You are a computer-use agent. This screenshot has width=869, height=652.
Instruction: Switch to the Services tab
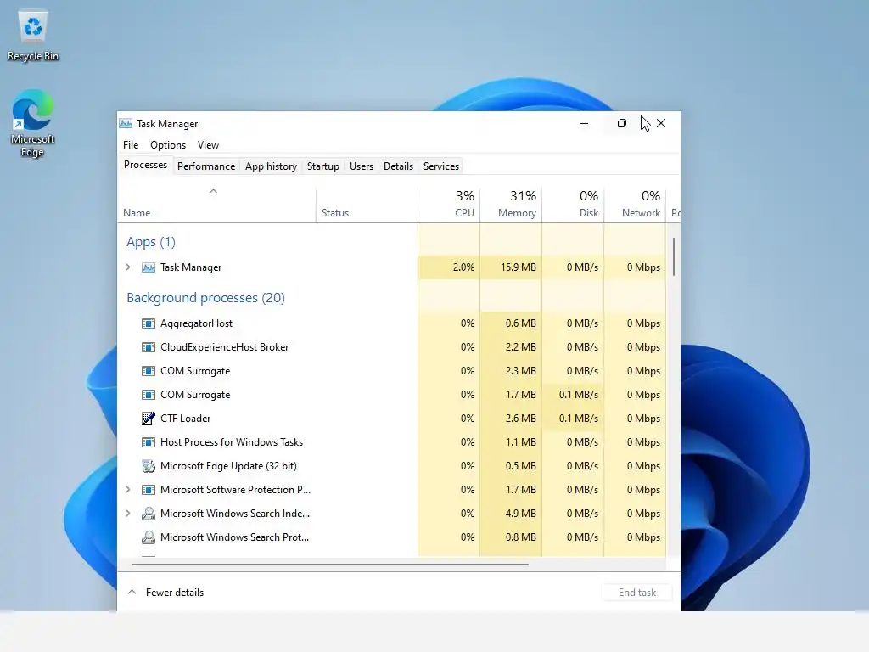(441, 166)
